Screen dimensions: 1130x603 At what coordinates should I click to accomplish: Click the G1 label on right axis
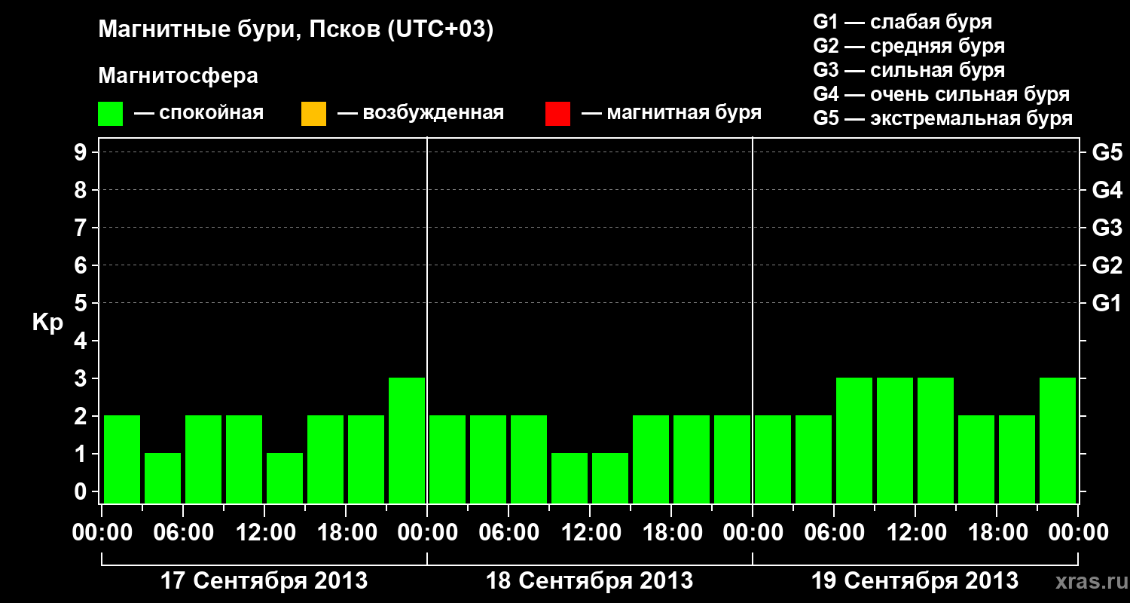(1107, 304)
